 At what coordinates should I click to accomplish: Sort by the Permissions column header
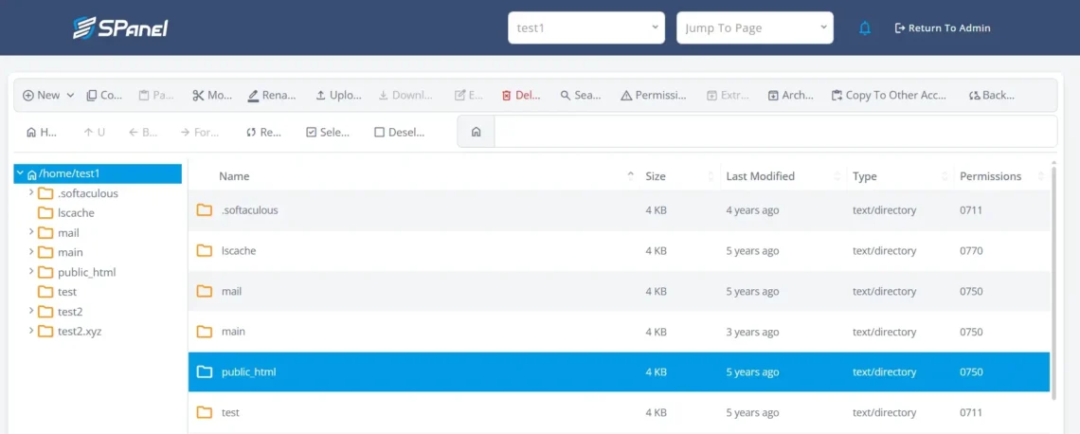[x=990, y=176]
